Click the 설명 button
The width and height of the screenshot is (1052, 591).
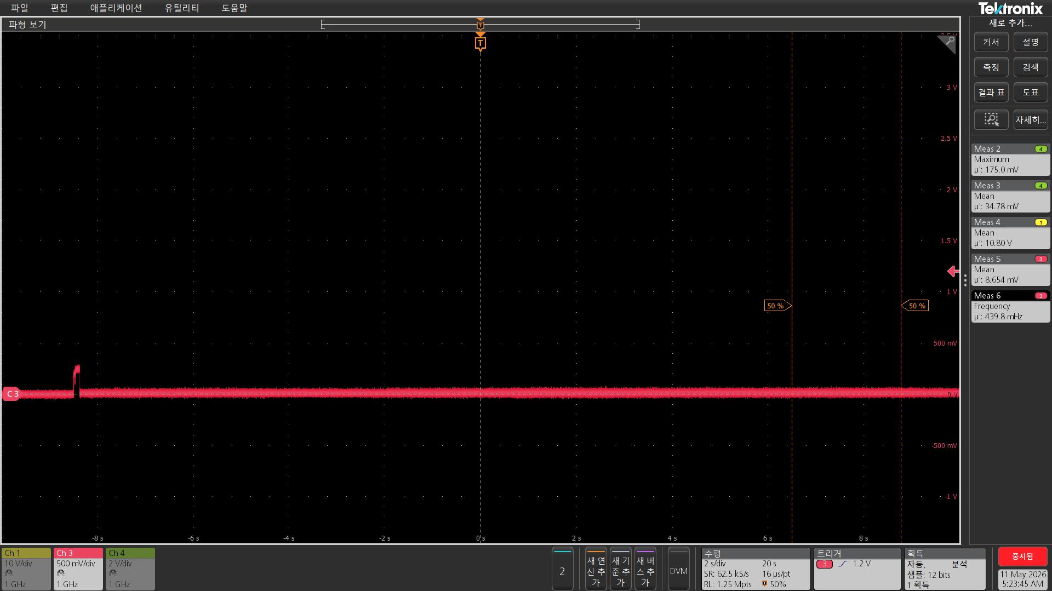(x=1031, y=42)
